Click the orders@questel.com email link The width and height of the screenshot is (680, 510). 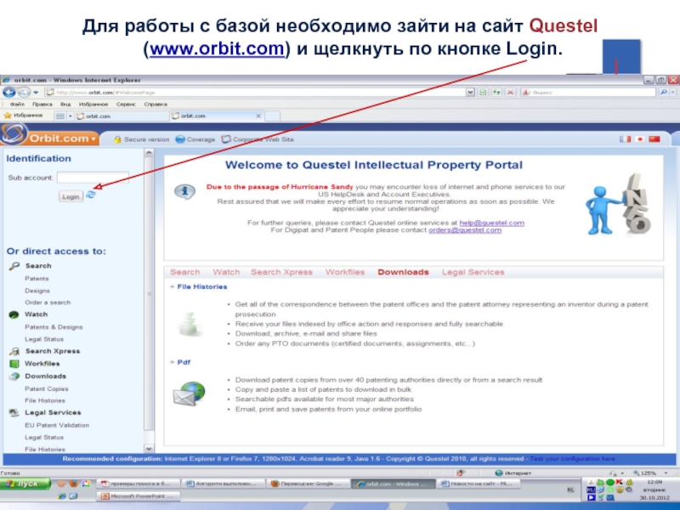465,230
